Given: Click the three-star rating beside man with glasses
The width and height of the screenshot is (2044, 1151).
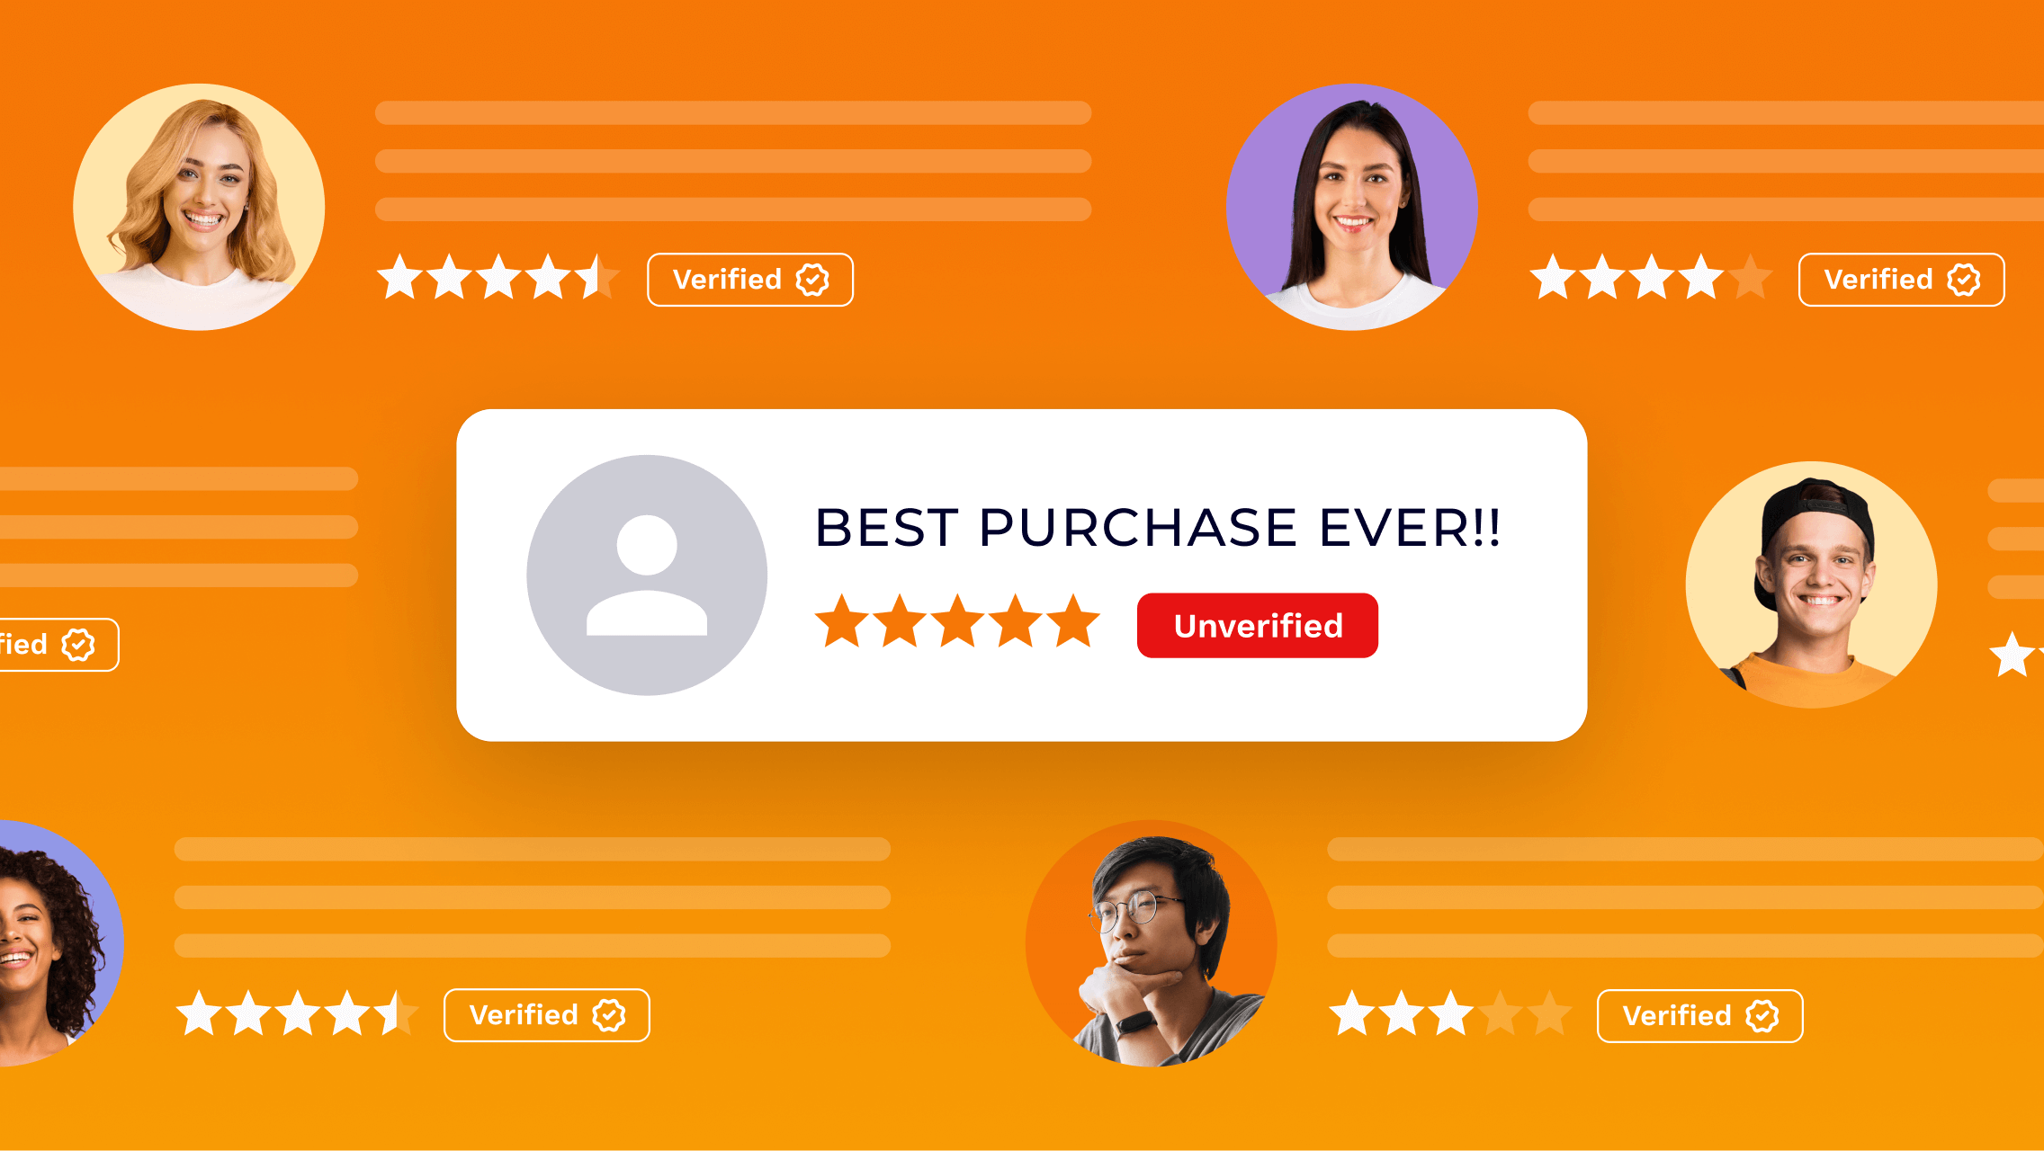Looking at the screenshot, I should coord(1450,1013).
